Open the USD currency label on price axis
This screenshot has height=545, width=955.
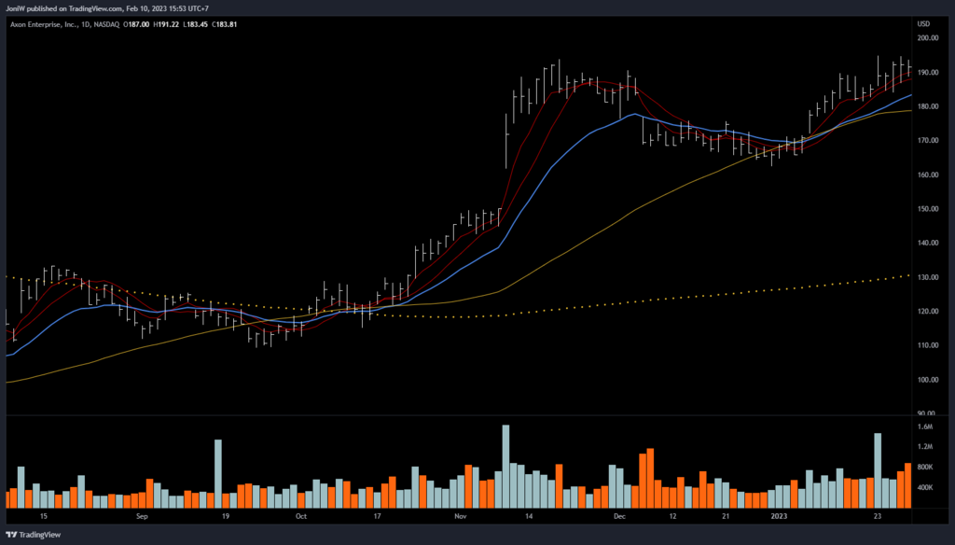tap(924, 24)
